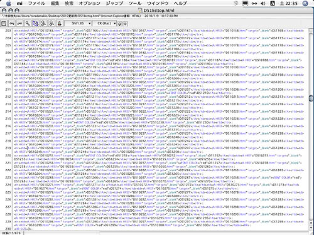The image size is (314, 235).
Task: Click the save floppy disk icon
Action: tap(4, 23)
